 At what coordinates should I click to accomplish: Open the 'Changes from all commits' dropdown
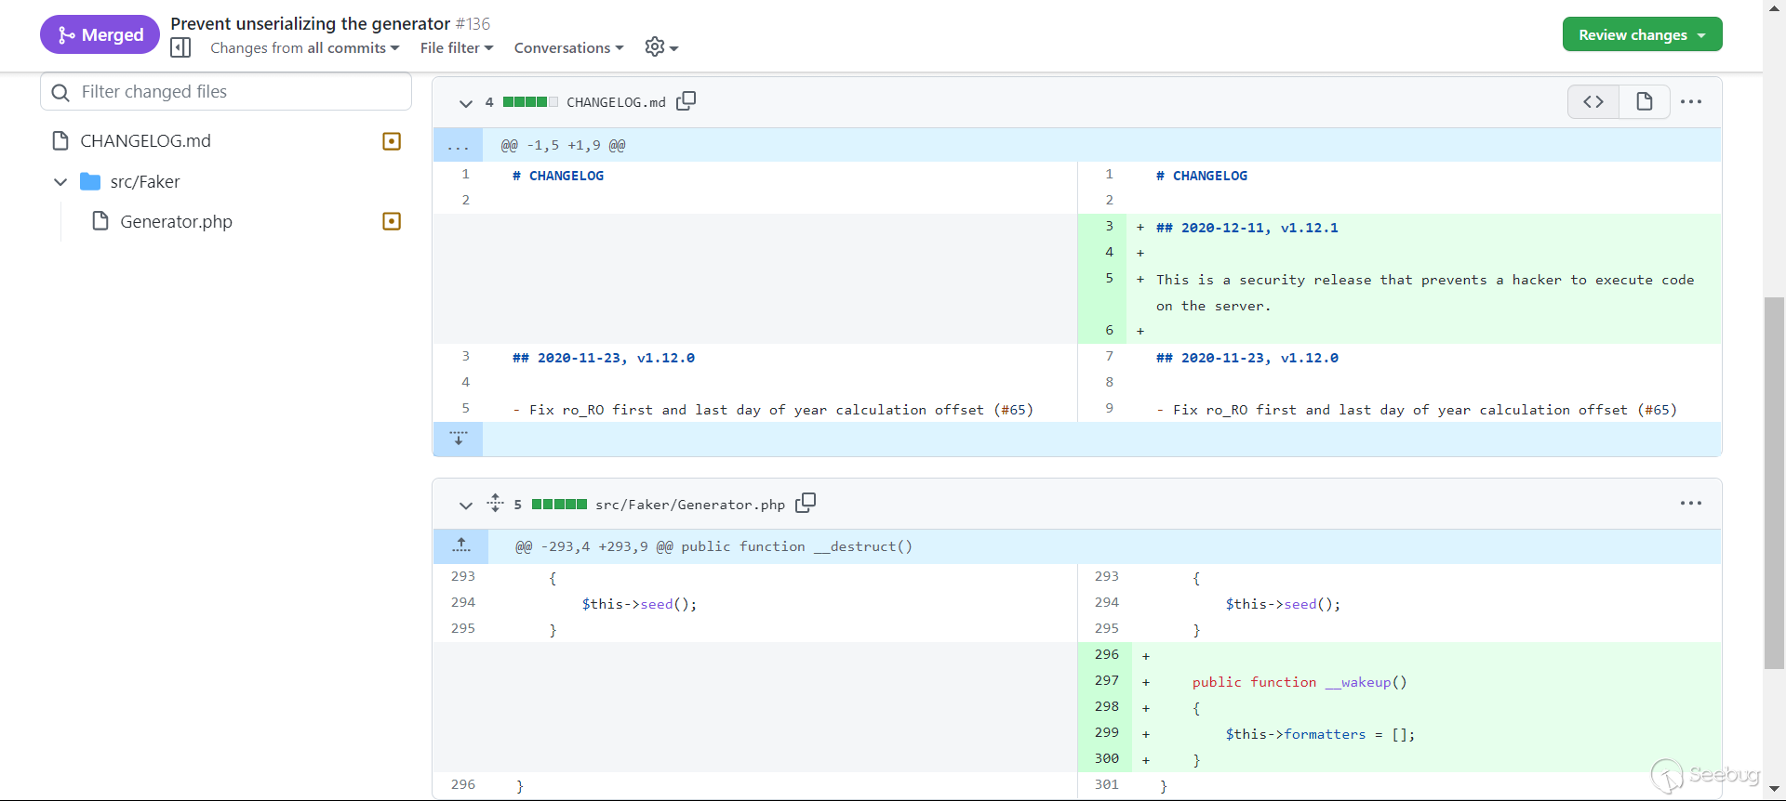pos(304,48)
